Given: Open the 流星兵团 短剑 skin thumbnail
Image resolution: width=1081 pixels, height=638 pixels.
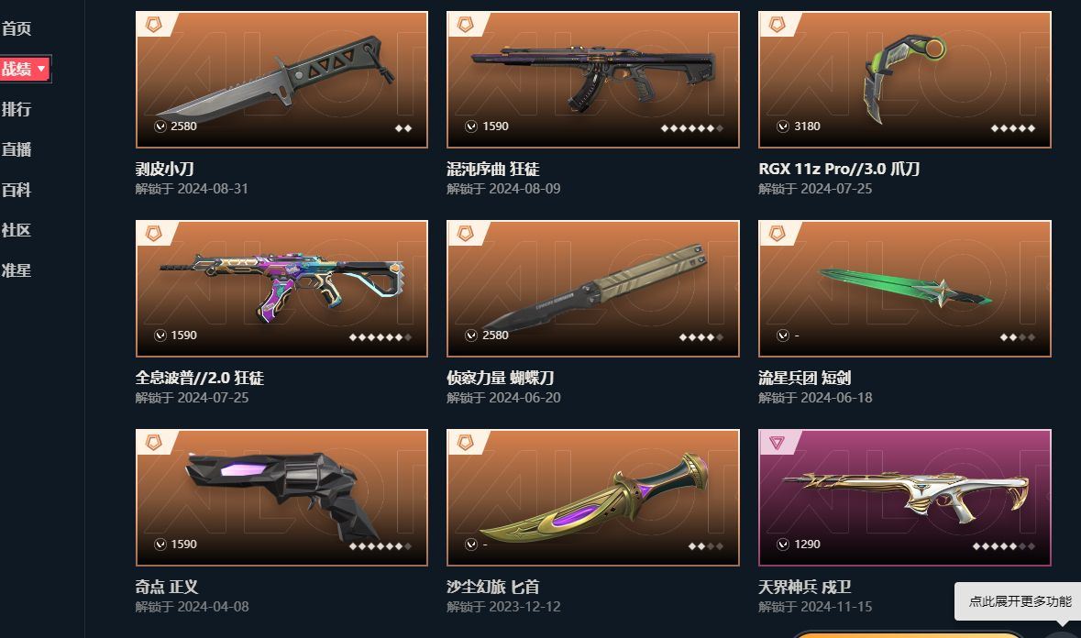Looking at the screenshot, I should coord(905,289).
